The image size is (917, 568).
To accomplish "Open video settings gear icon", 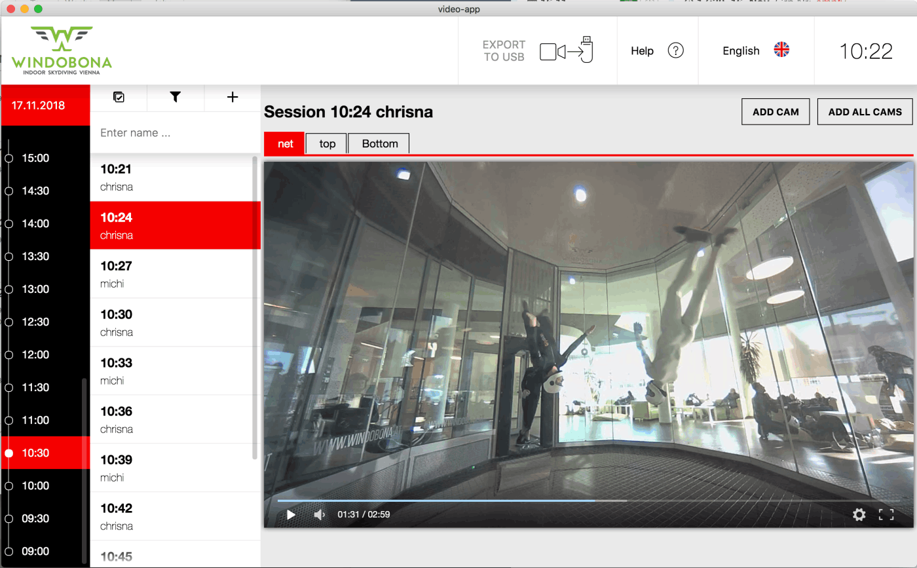I will [x=859, y=515].
